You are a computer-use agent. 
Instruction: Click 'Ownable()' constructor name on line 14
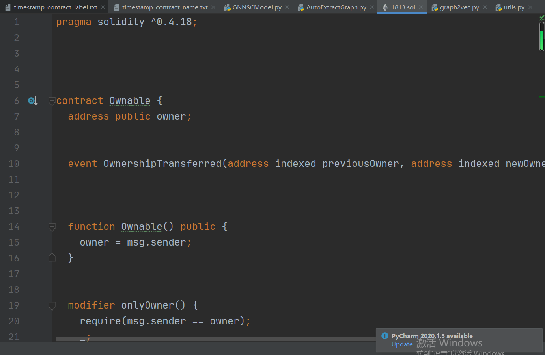click(147, 227)
